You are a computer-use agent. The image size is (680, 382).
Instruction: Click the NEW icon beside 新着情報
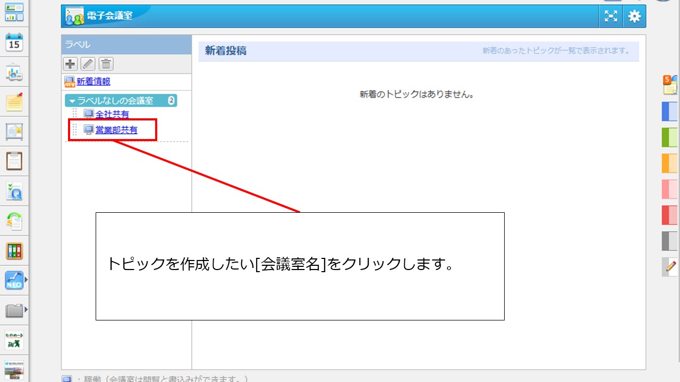point(70,82)
